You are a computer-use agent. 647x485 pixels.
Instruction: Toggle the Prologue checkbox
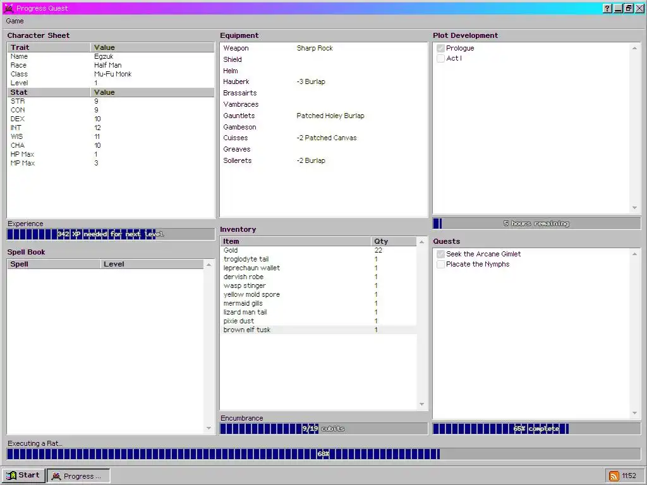coord(440,48)
